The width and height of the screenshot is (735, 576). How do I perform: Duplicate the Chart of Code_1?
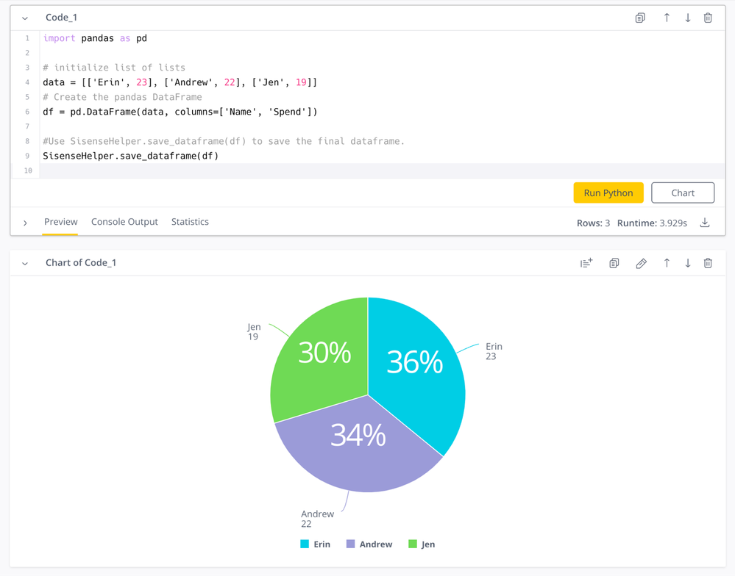[614, 263]
